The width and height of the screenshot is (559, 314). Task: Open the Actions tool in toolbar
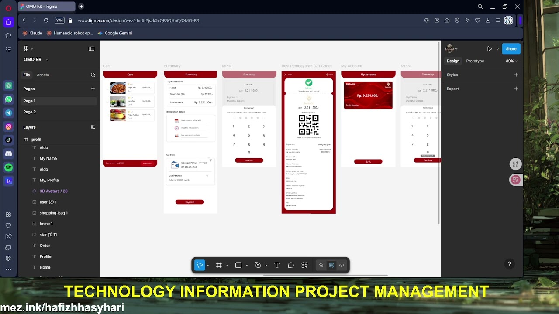(x=304, y=265)
